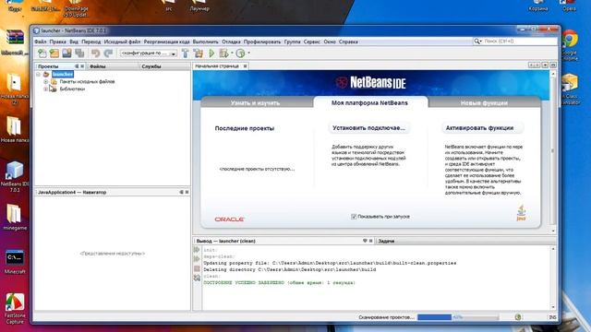Click the Open Project toolbar icon
The height and width of the screenshot is (332, 591).
click(66, 53)
